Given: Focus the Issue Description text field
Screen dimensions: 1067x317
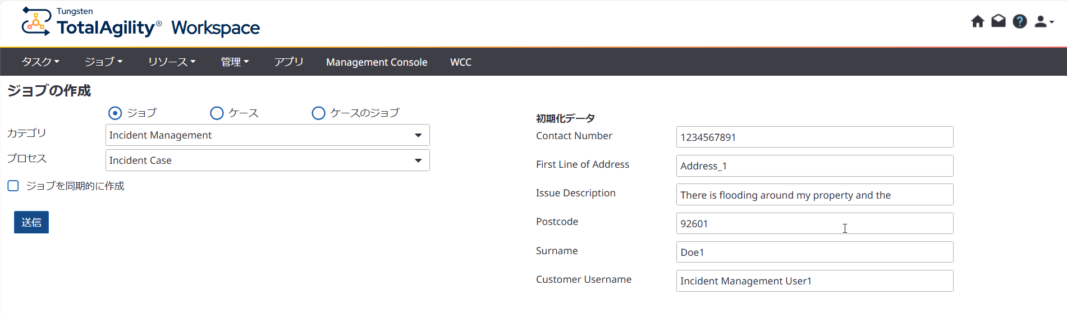Looking at the screenshot, I should coord(814,195).
